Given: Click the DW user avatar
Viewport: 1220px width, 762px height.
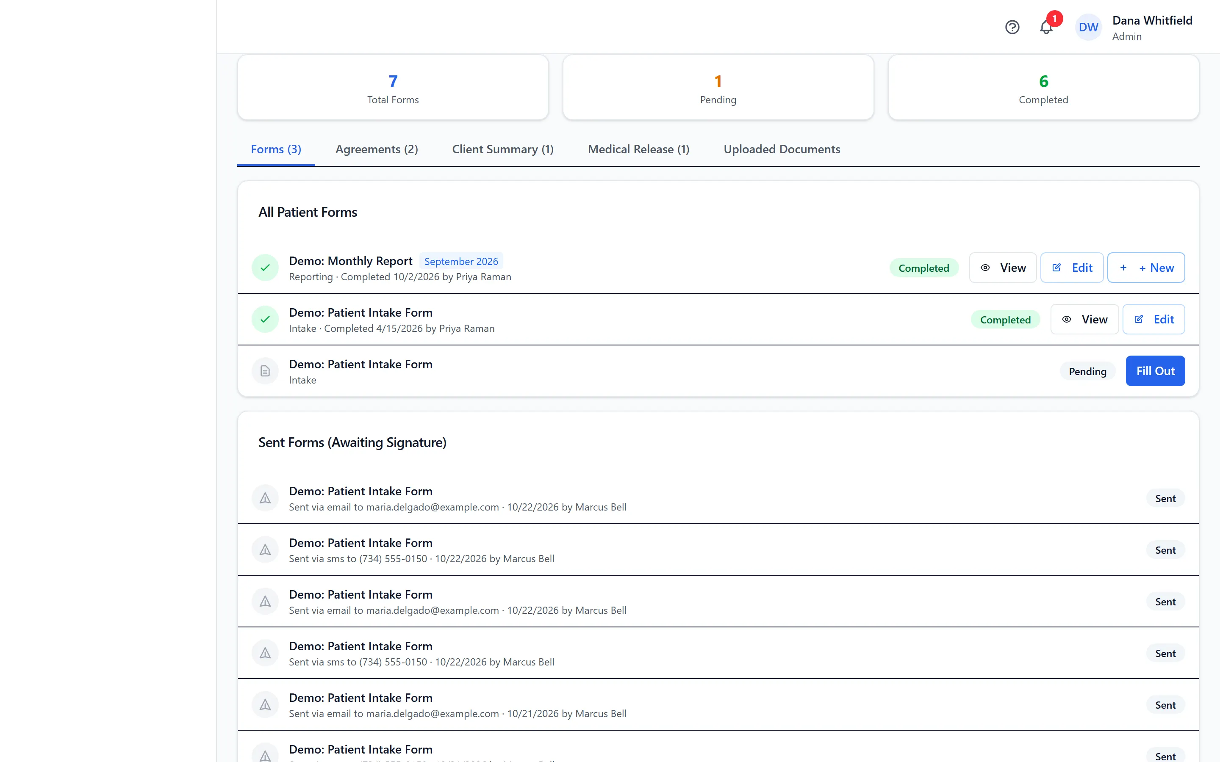Looking at the screenshot, I should [1088, 27].
